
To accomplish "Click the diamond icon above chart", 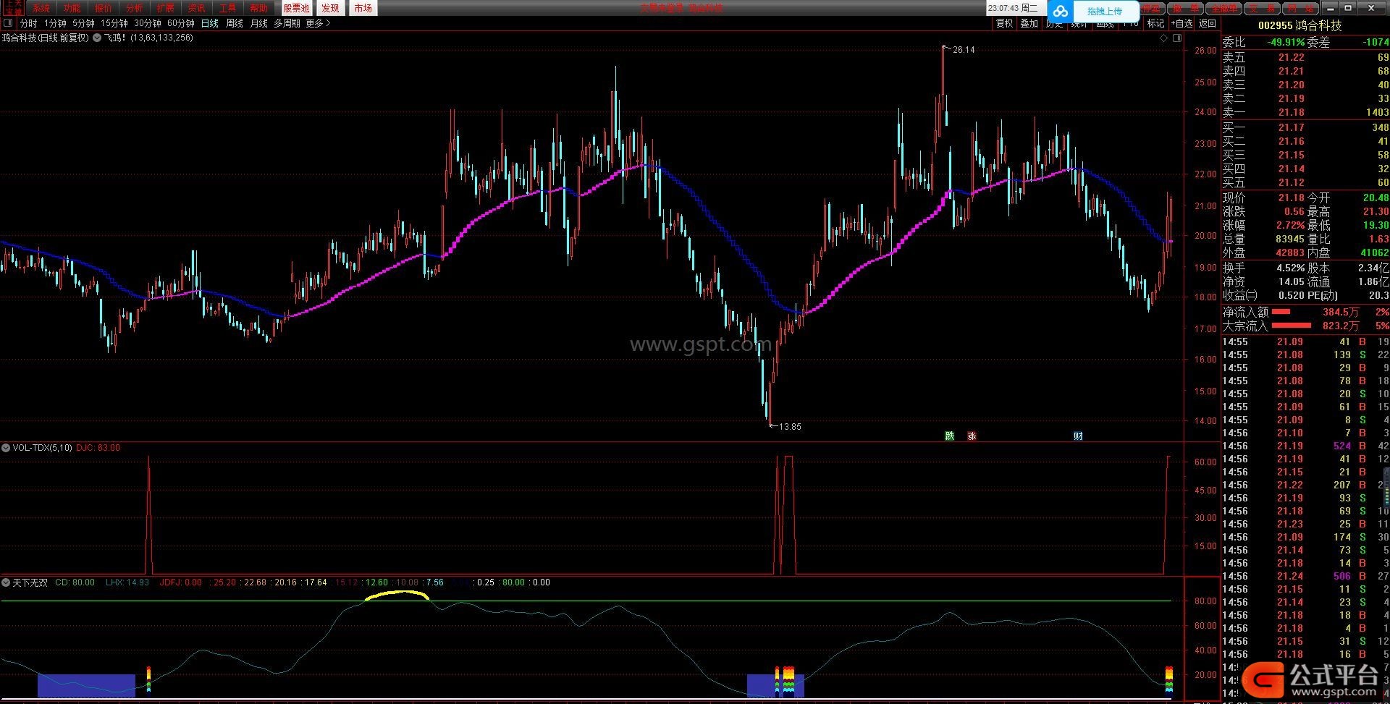I will pyautogui.click(x=1163, y=38).
